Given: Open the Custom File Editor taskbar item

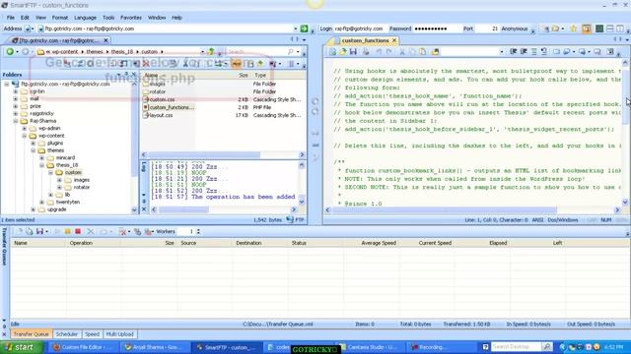Looking at the screenshot, I should tap(84, 347).
